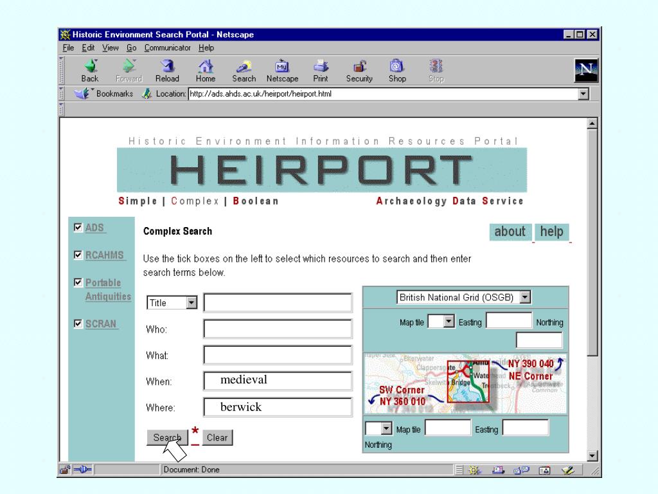This screenshot has width=658, height=494.
Task: Click the Who input field
Action: coord(278,329)
